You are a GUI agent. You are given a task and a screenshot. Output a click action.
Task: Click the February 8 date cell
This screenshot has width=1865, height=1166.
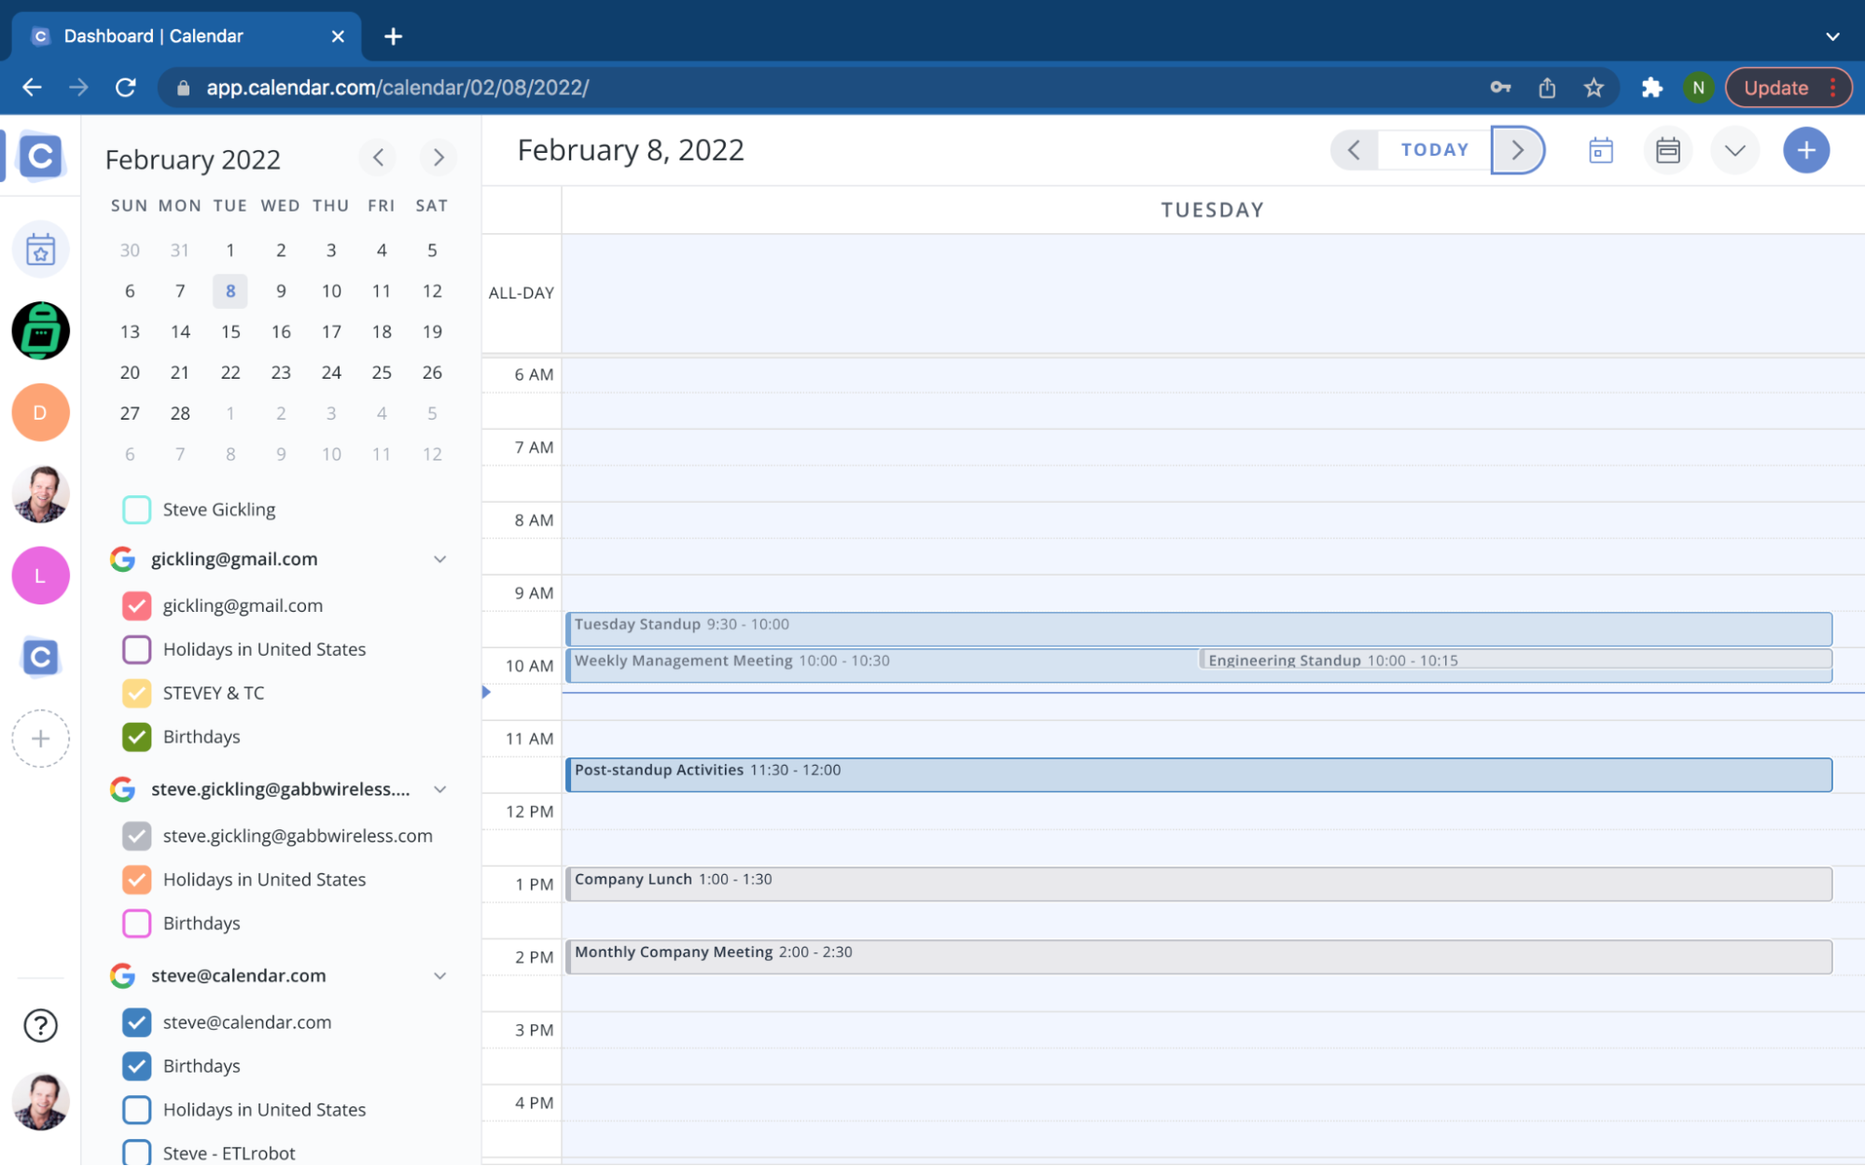pyautogui.click(x=230, y=290)
